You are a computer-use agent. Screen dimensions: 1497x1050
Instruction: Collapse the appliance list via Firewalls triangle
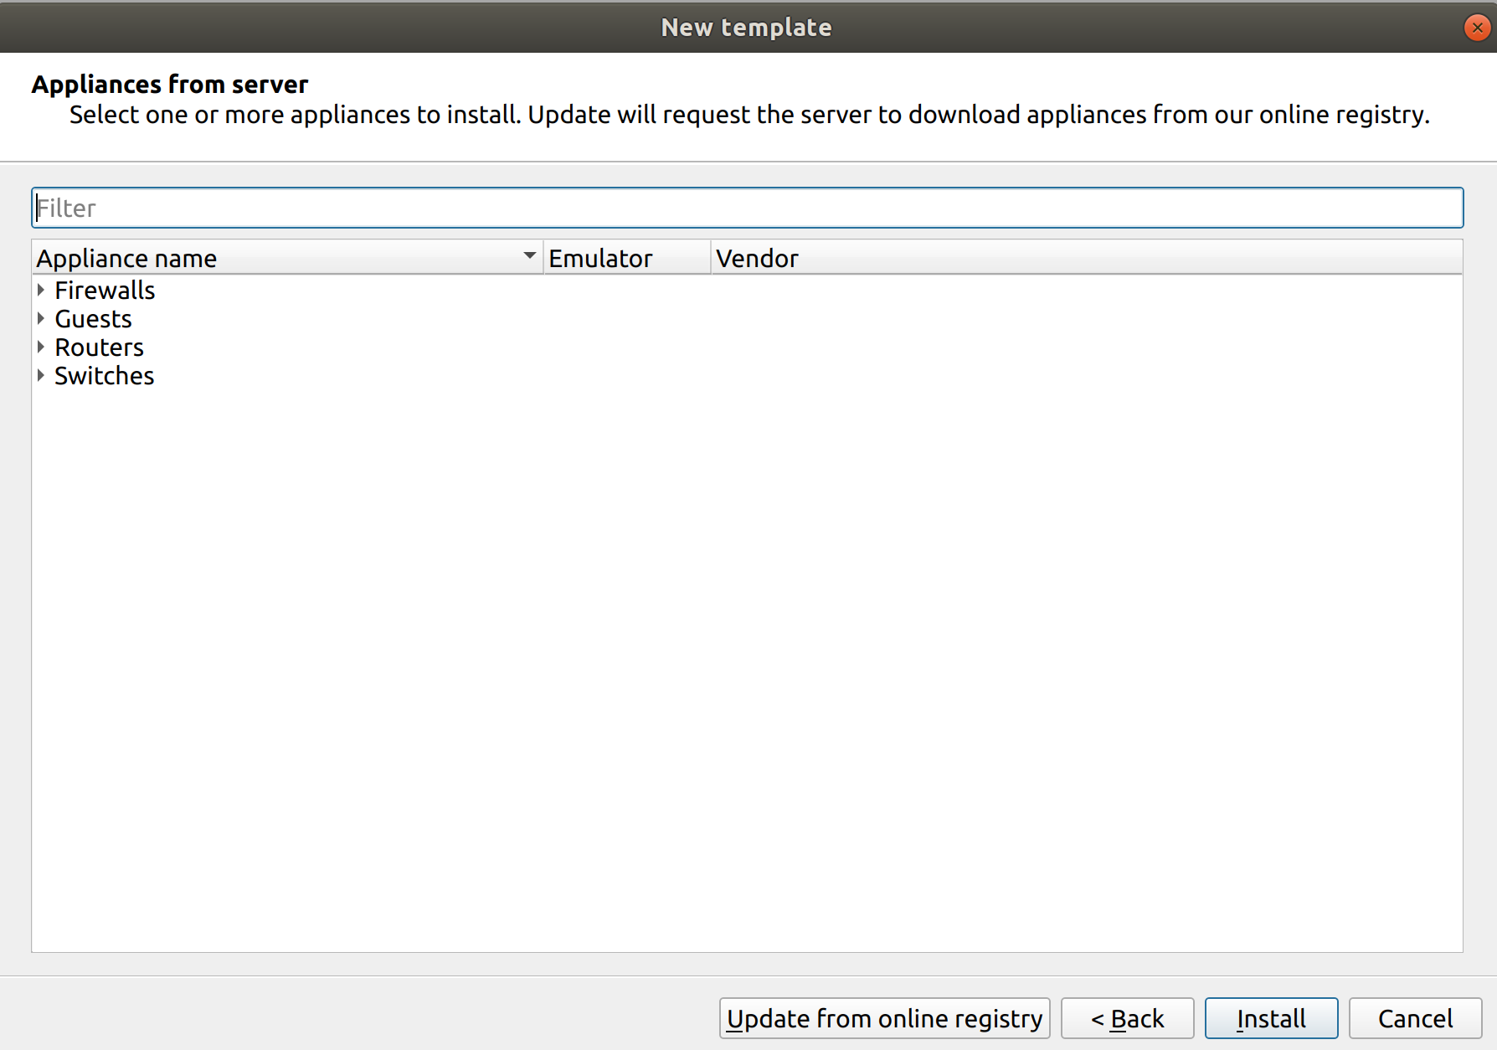point(41,290)
